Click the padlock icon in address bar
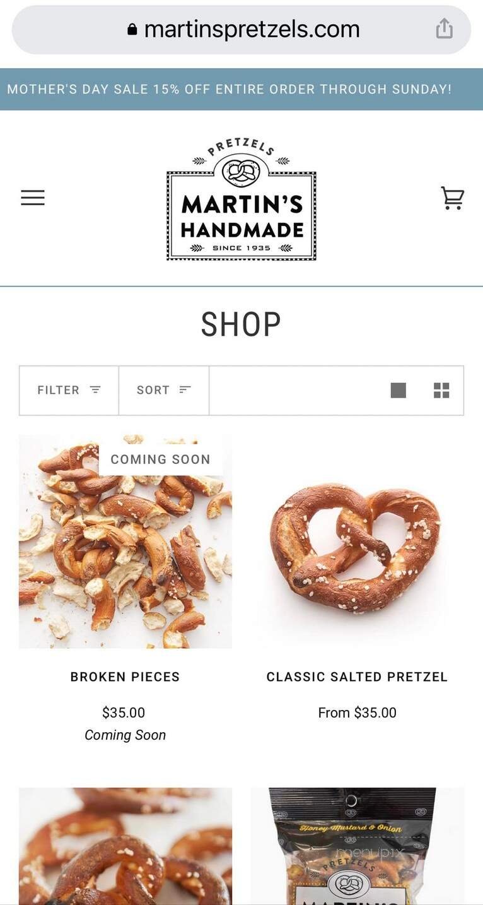Viewport: 483px width, 905px height. coord(132,29)
